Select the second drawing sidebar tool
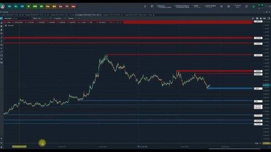Viewport: 271px width, 152px height. pos(1,26)
